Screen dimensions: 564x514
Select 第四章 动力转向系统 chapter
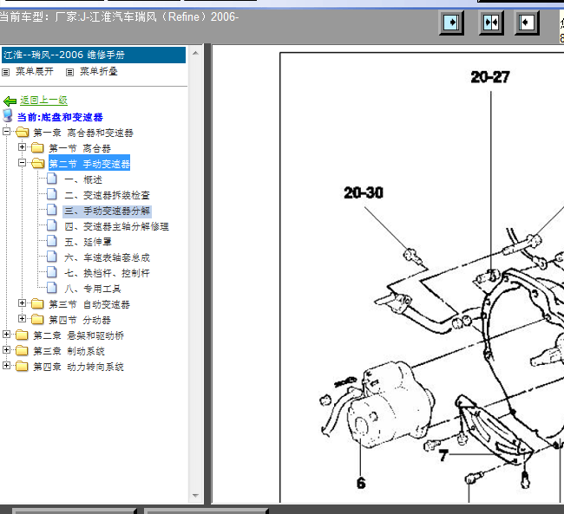78,367
